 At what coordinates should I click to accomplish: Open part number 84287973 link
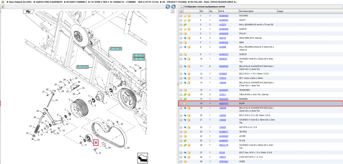pos(224,104)
